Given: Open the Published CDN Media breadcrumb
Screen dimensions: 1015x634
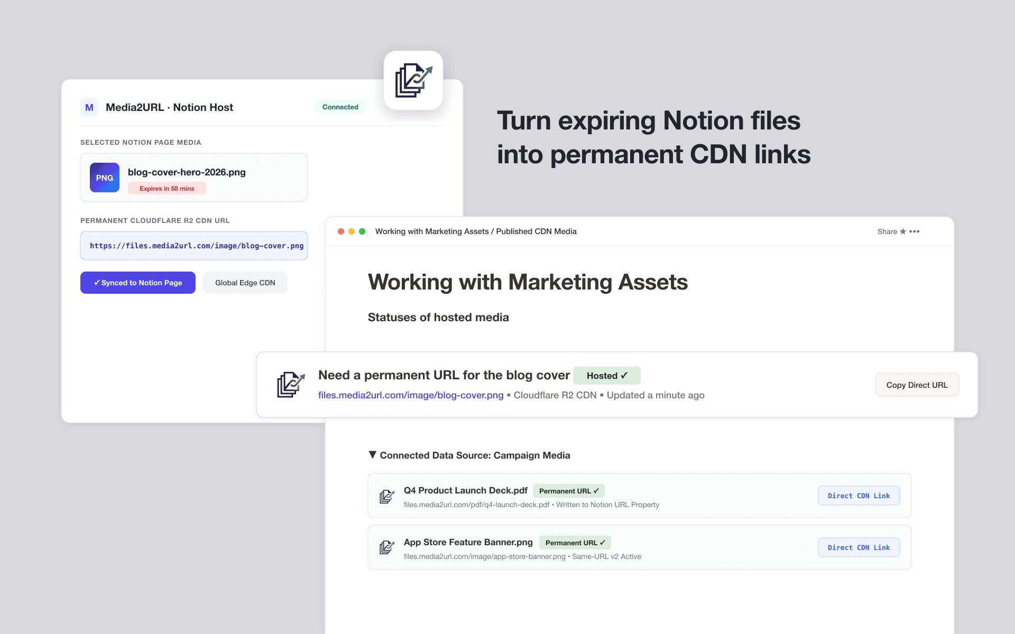Looking at the screenshot, I should (536, 231).
